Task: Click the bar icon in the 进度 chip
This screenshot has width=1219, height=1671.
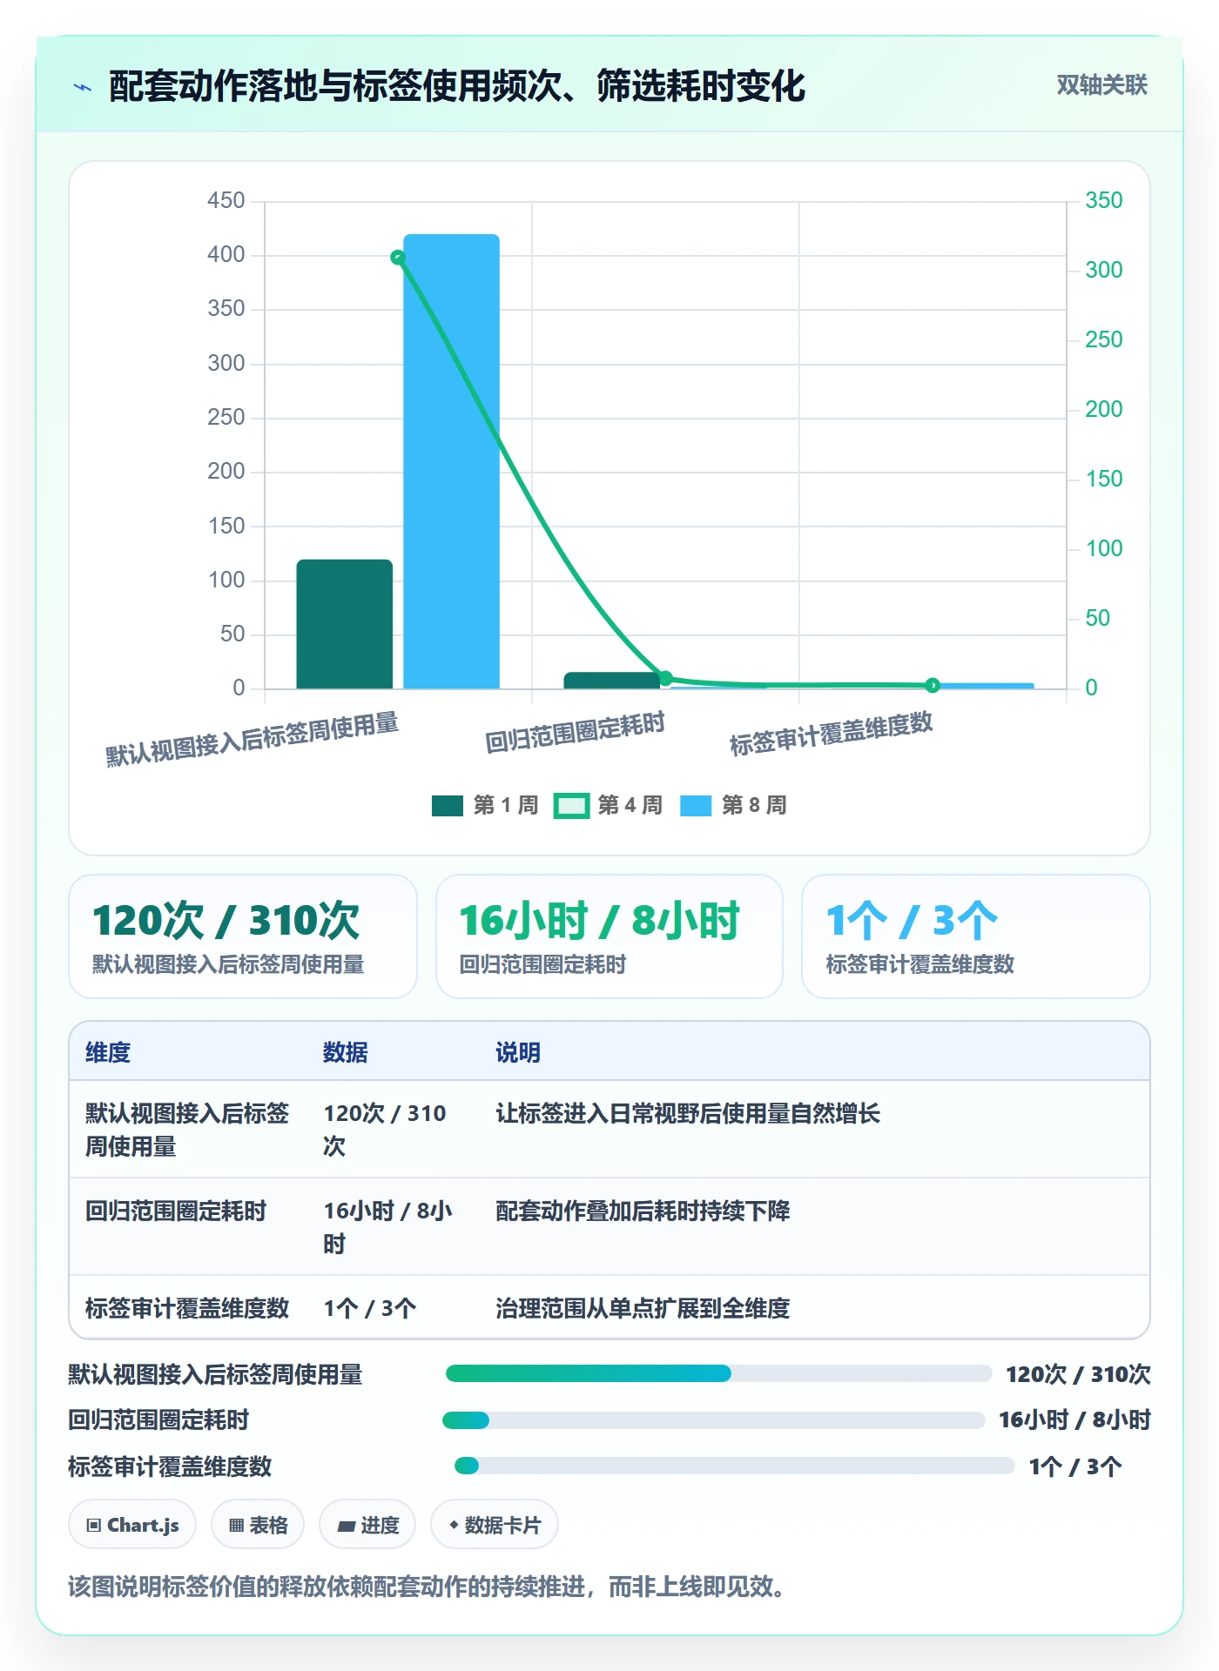Action: tap(346, 1527)
